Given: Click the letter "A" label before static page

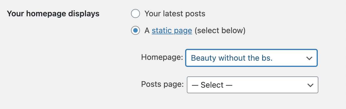Looking at the screenshot, I should 147,30.
